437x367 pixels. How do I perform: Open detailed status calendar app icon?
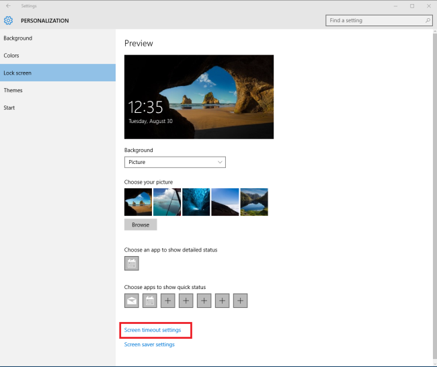[132, 263]
